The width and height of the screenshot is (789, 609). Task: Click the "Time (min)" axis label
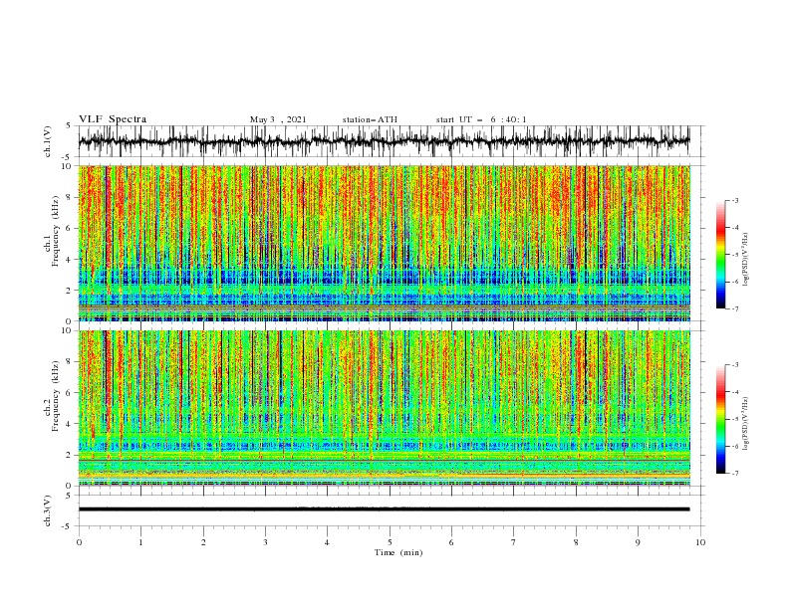pyautogui.click(x=398, y=552)
